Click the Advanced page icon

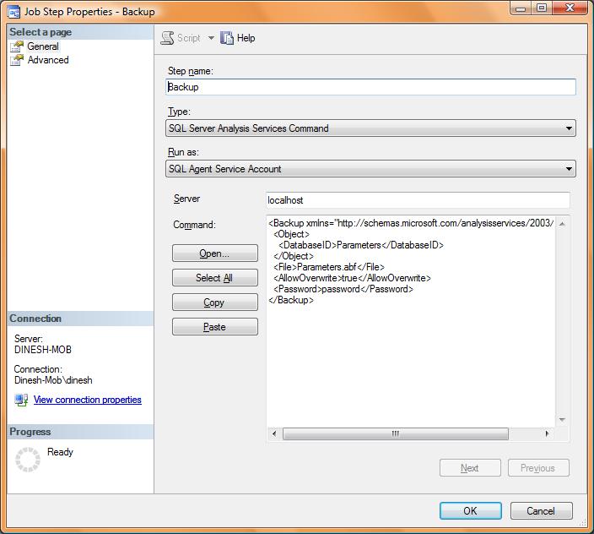(17, 60)
